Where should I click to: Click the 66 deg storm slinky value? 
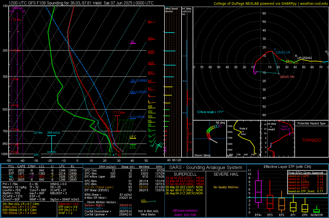220,123
